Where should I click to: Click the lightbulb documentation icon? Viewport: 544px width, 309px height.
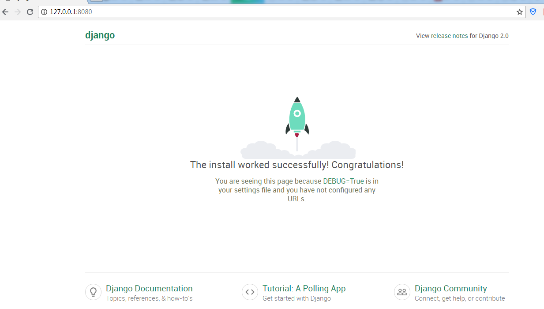tap(93, 292)
